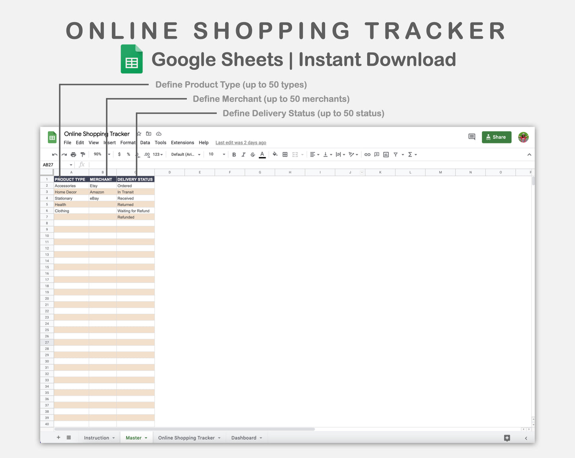Toggle italic formatting
This screenshot has height=458, width=575.
pos(243,155)
